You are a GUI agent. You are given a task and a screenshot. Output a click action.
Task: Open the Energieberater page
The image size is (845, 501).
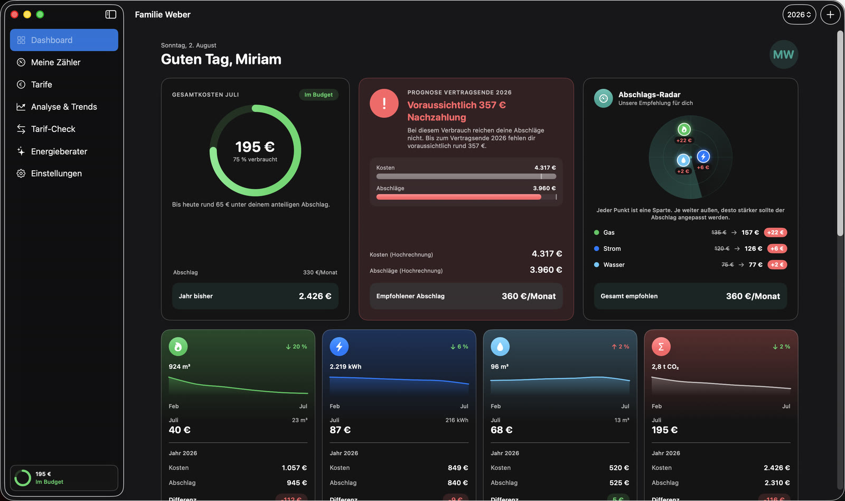64,151
